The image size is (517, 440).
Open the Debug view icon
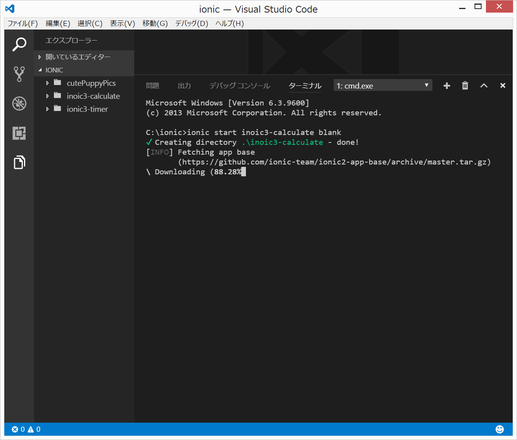tap(19, 104)
